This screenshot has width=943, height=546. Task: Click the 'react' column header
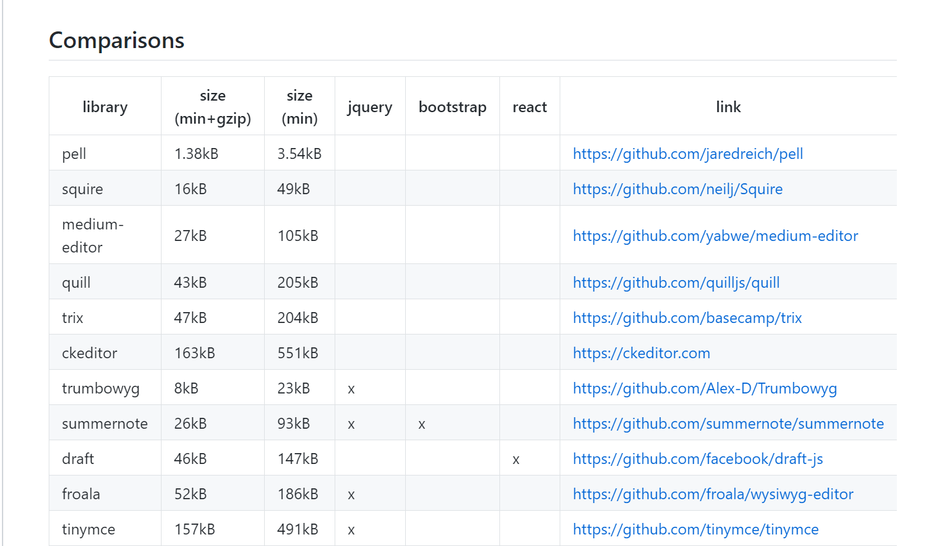pyautogui.click(x=530, y=107)
